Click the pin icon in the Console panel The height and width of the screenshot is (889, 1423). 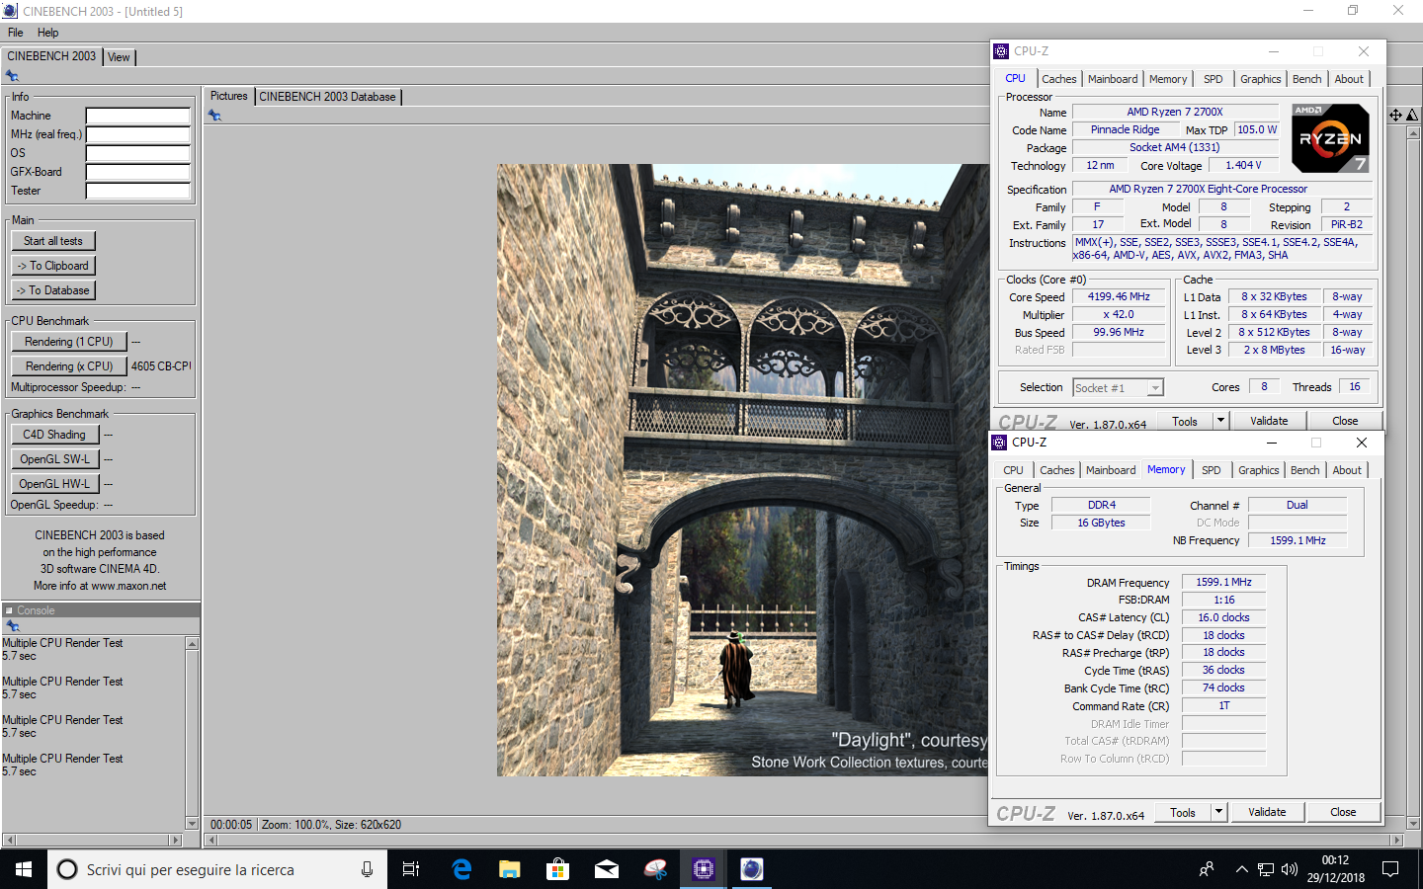tap(13, 626)
